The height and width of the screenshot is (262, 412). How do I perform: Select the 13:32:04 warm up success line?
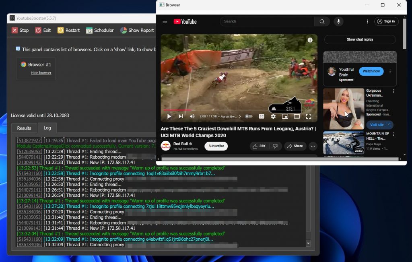121,233
